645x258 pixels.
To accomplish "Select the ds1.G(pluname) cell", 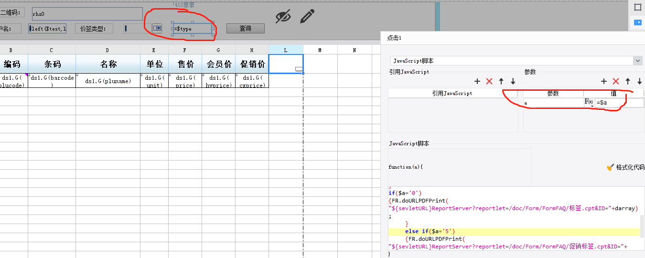I will tap(107, 81).
